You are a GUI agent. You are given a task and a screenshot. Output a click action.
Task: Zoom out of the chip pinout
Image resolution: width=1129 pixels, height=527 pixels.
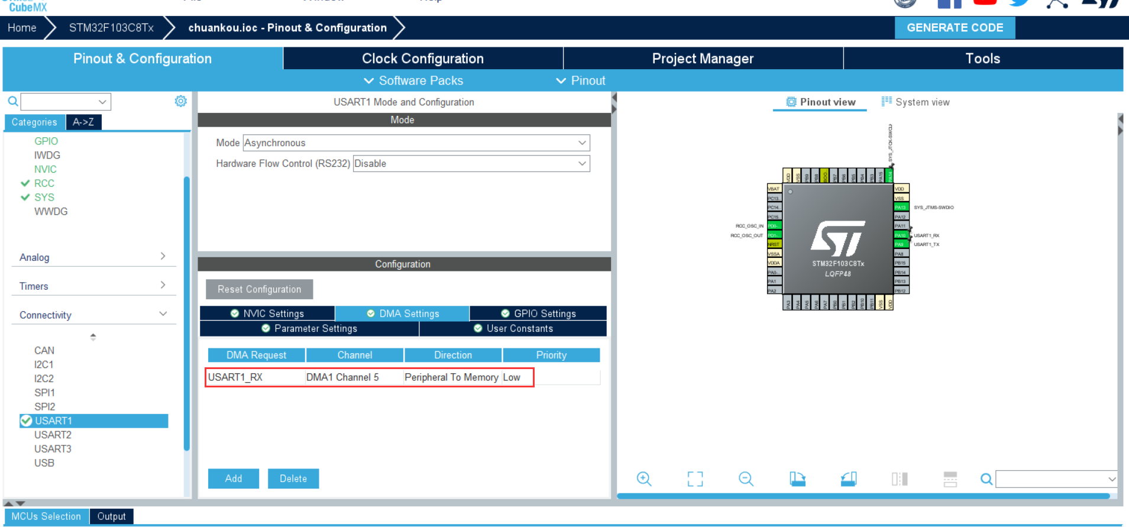tap(746, 478)
